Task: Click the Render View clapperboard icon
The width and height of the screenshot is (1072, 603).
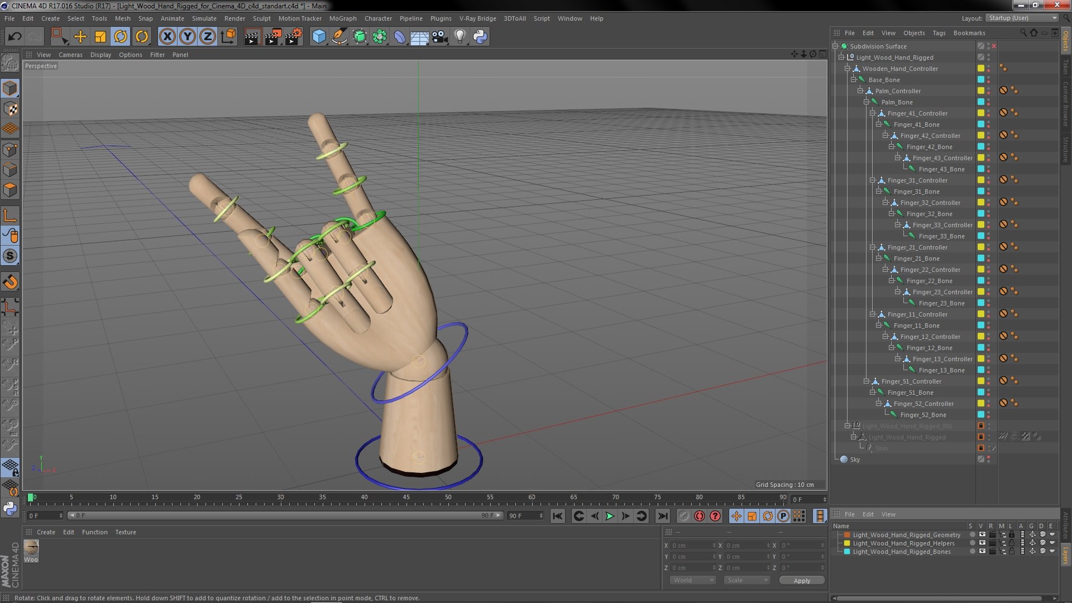Action: tap(252, 37)
